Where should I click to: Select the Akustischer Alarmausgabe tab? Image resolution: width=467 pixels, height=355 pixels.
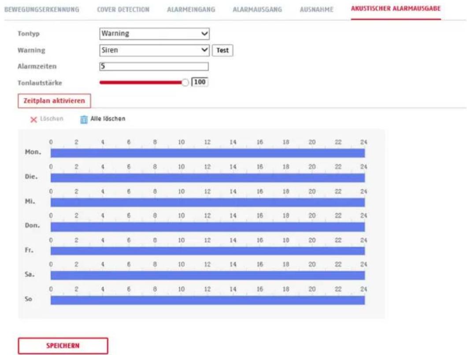(x=396, y=9)
